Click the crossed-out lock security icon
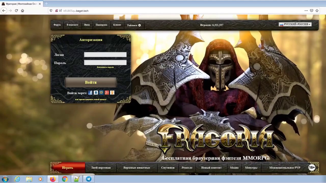Viewport: 326px width, 183px height. click(57, 11)
